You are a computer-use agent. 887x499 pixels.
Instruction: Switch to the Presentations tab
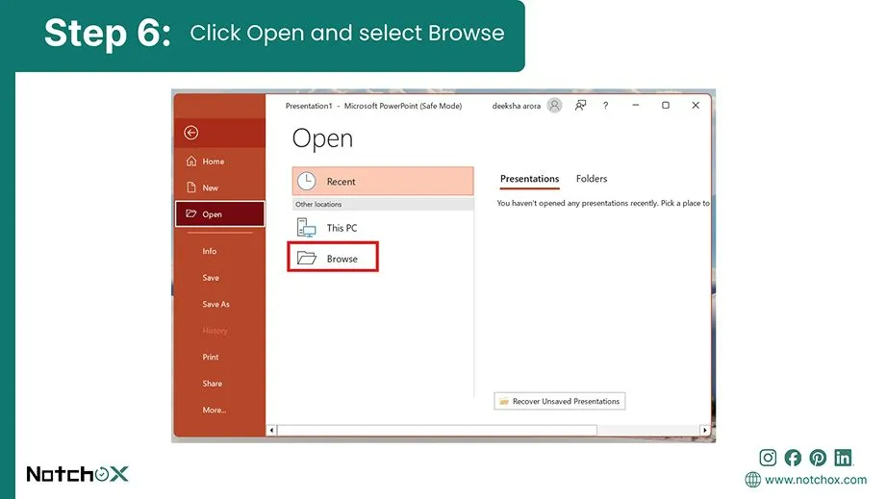[x=529, y=179]
